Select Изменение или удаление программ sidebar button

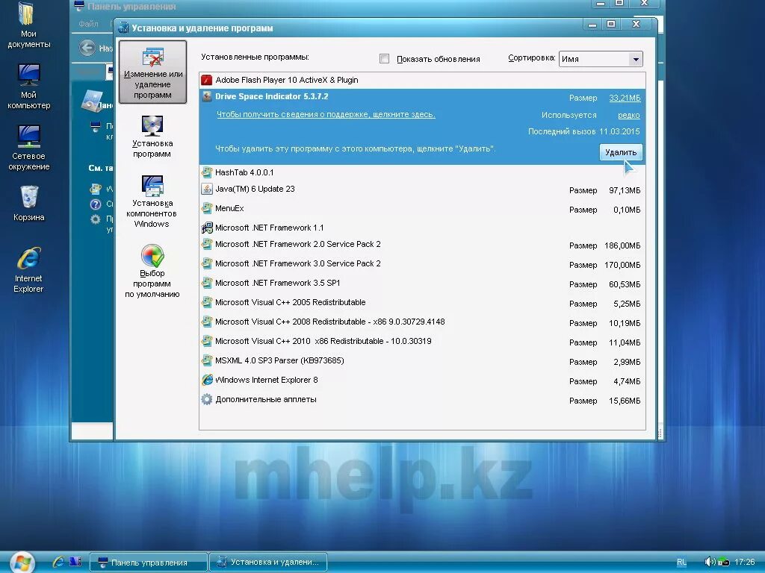[x=152, y=72]
